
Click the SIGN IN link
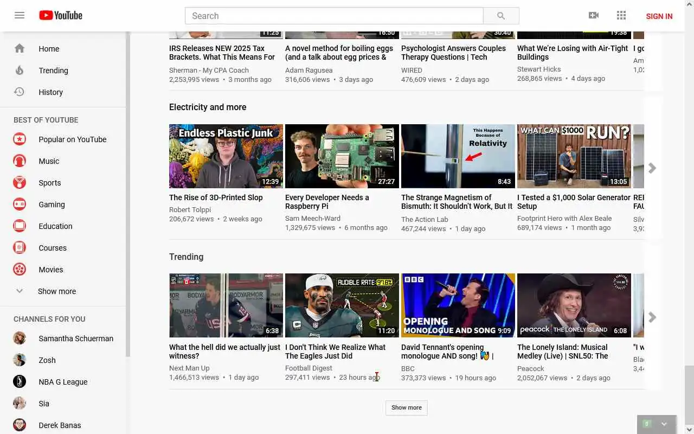659,16
